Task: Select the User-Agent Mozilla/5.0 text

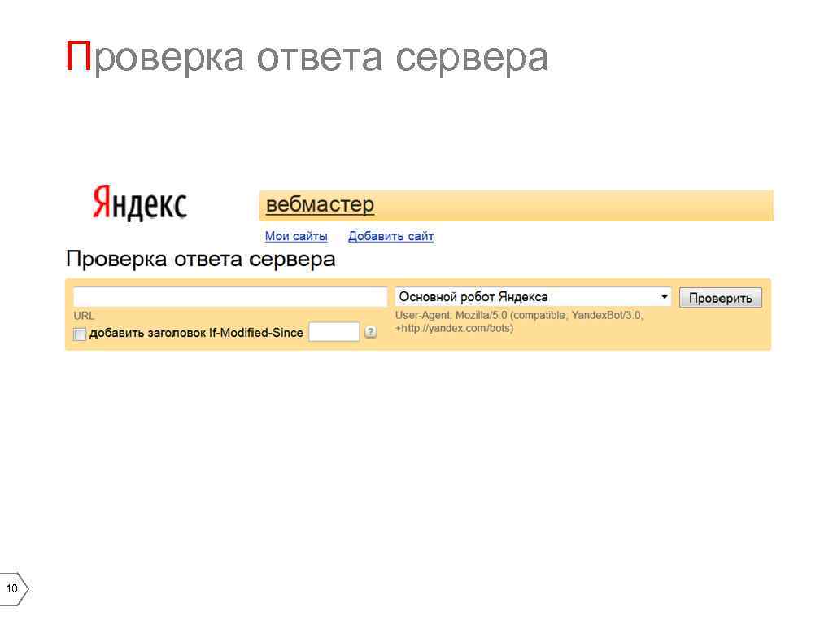Action: 519,321
